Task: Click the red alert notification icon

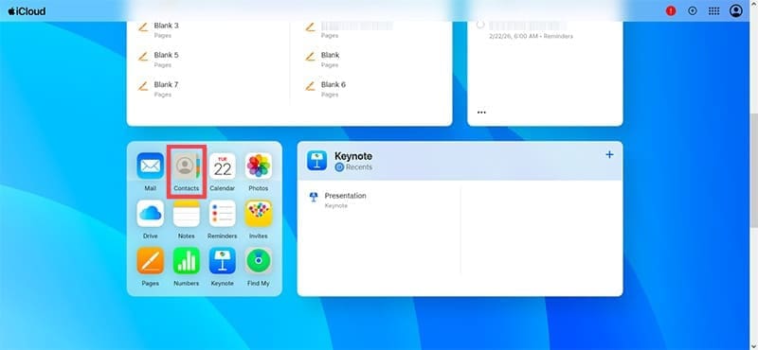Action: tap(671, 11)
